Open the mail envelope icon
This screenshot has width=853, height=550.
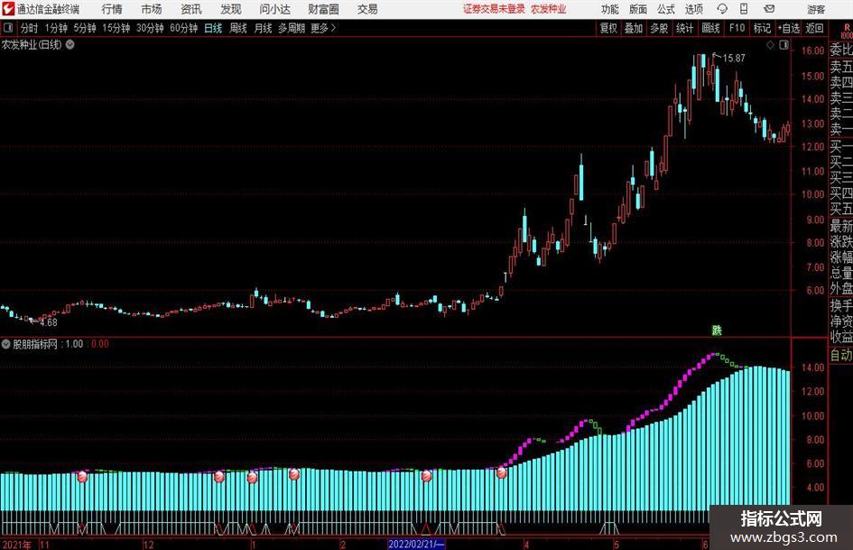tap(769, 9)
